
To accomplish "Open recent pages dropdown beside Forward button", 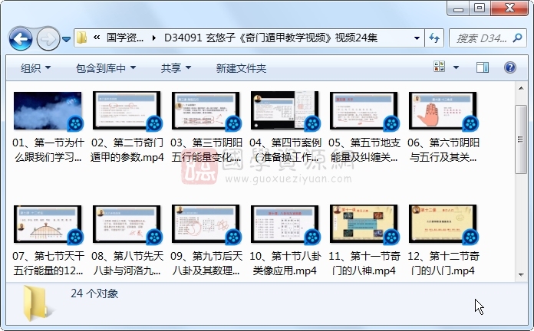I will pyautogui.click(x=67, y=39).
